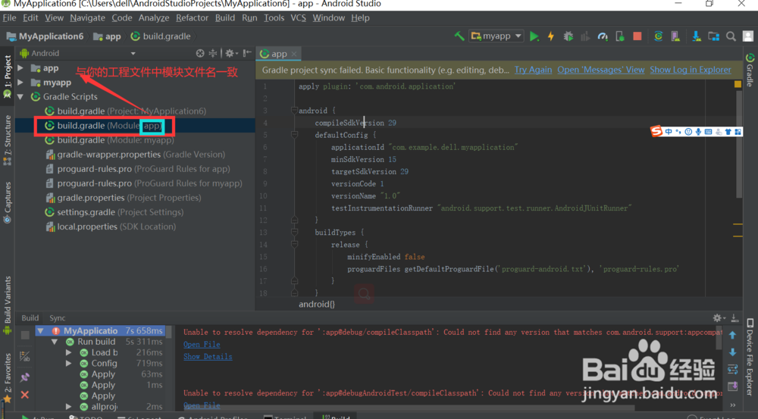The width and height of the screenshot is (758, 419).
Task: Close the app editor tab
Action: (x=293, y=54)
